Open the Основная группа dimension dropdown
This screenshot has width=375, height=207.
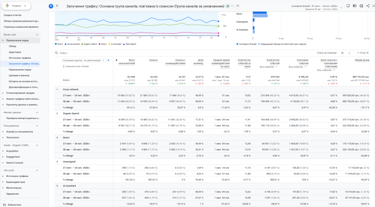pyautogui.click(x=83, y=60)
